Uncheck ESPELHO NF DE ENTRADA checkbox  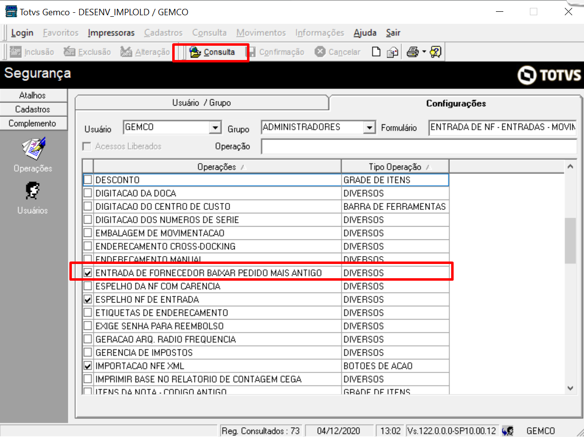click(x=88, y=299)
